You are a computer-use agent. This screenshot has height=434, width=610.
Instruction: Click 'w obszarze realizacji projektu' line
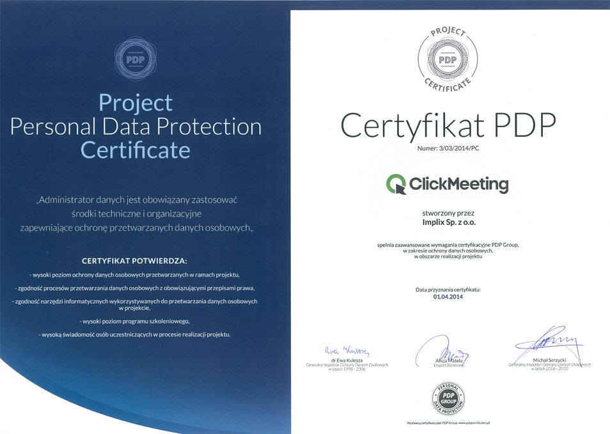click(x=448, y=256)
